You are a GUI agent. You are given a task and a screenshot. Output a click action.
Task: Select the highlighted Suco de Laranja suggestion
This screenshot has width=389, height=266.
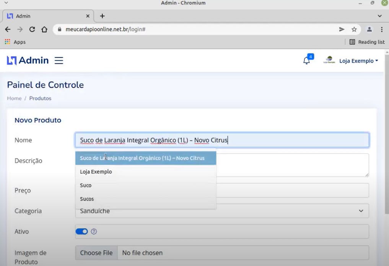pyautogui.click(x=146, y=158)
